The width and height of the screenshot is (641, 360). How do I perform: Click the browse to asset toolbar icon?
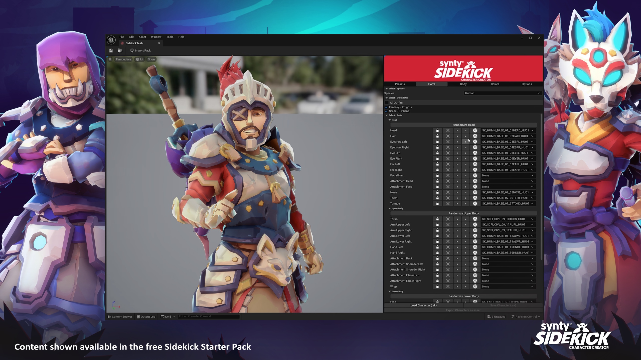point(120,50)
